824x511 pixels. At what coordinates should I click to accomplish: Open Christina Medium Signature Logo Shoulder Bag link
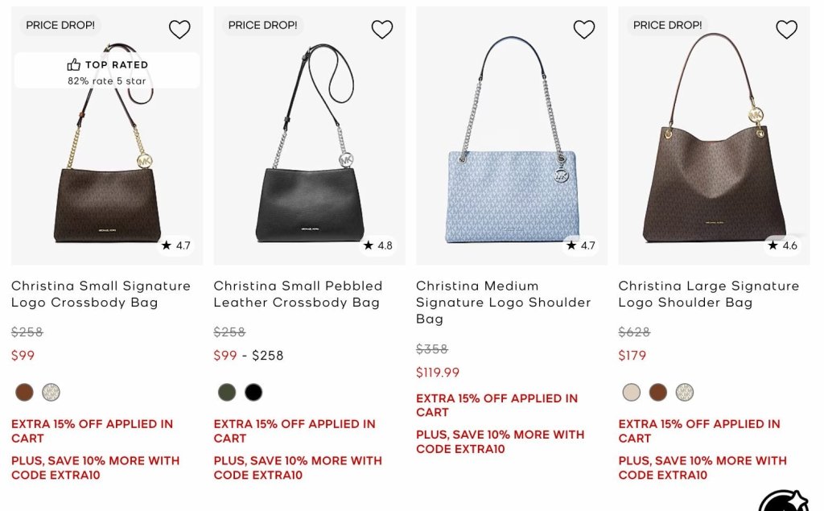point(504,303)
